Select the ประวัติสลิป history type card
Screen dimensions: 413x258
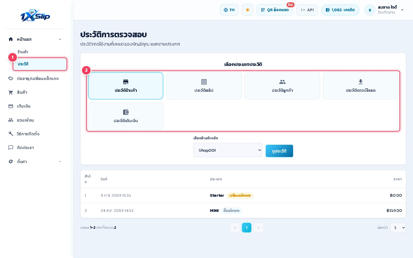(204, 86)
